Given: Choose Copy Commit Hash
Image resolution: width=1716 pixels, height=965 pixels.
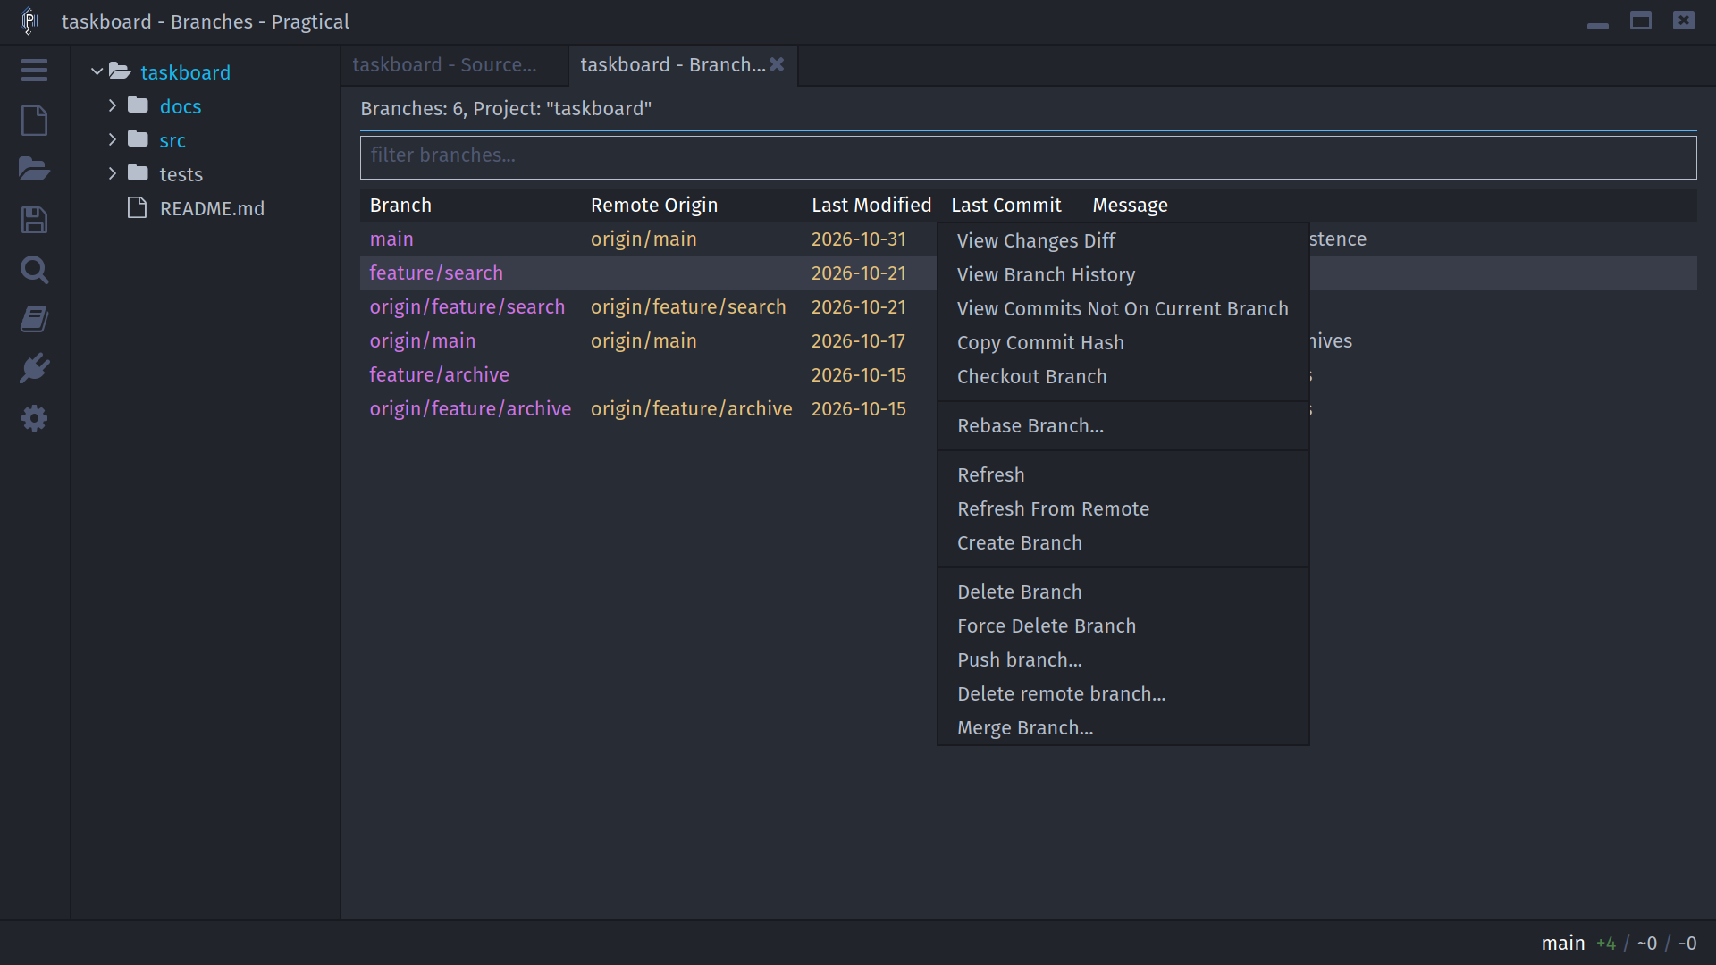Looking at the screenshot, I should point(1123,342).
